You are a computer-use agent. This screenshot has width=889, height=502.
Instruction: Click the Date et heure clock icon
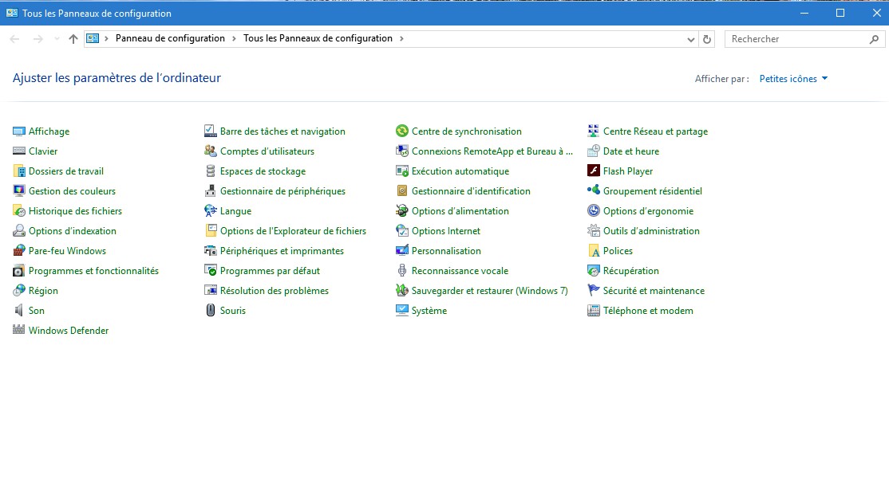tap(594, 151)
